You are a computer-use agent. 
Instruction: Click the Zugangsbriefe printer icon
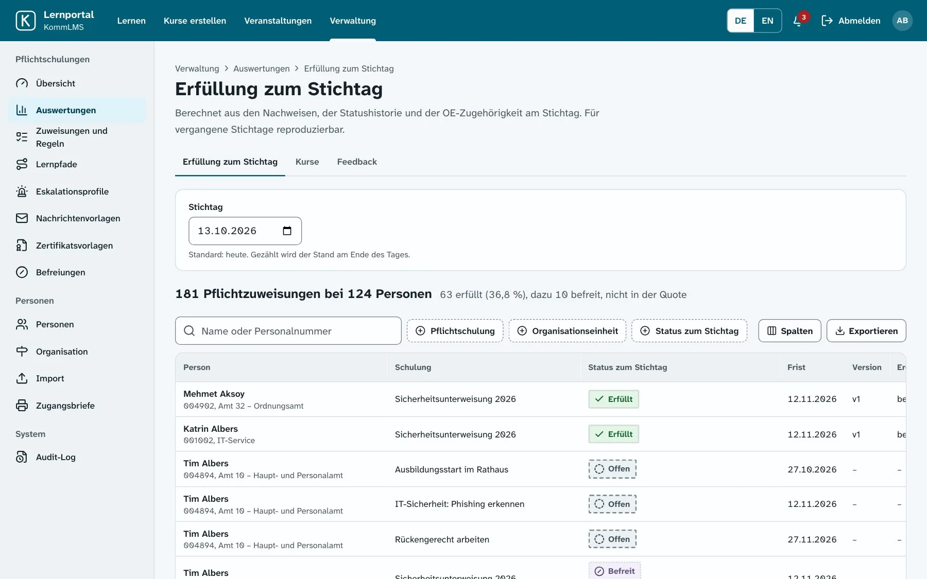[22, 406]
